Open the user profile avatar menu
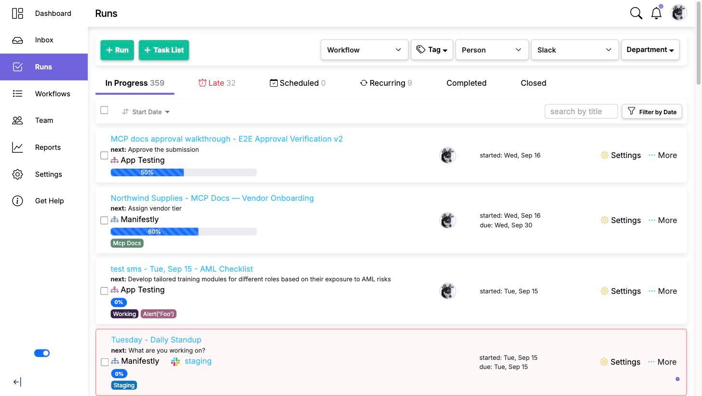The width and height of the screenshot is (702, 396). [x=678, y=13]
